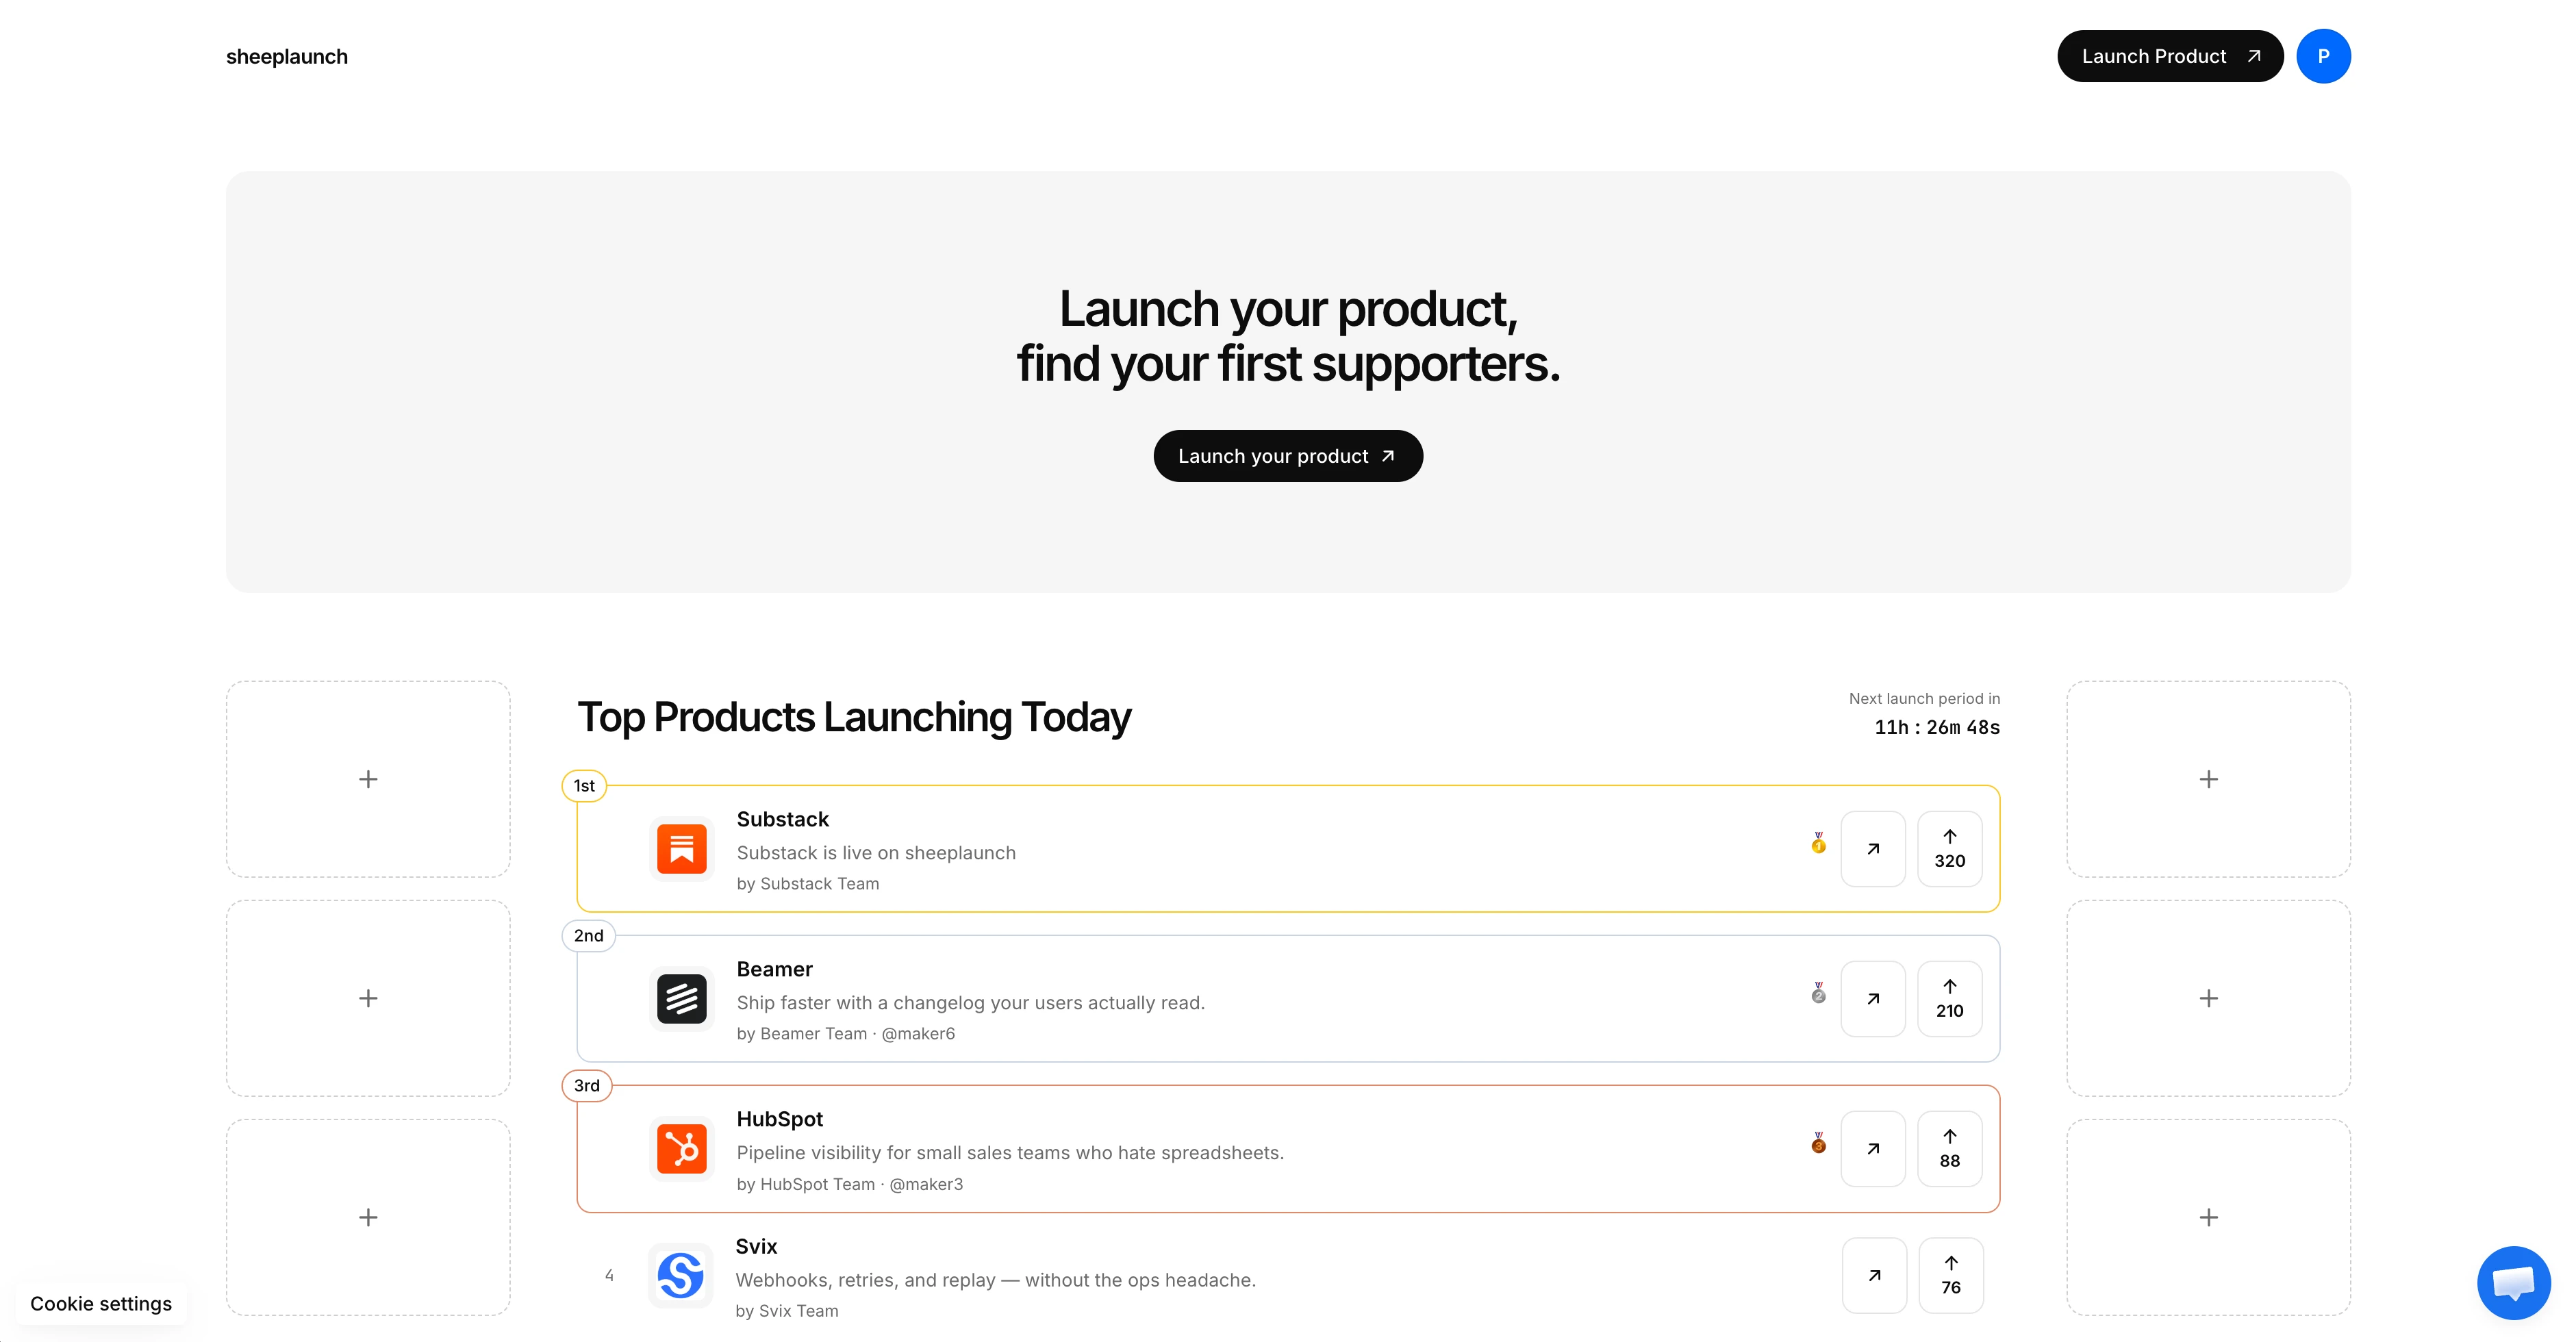Click the silver medal icon on Beamer
Image resolution: width=2576 pixels, height=1342 pixels.
coord(1818,994)
